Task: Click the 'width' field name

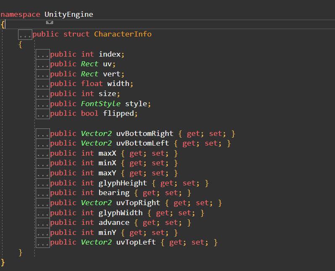Action: (x=118, y=84)
